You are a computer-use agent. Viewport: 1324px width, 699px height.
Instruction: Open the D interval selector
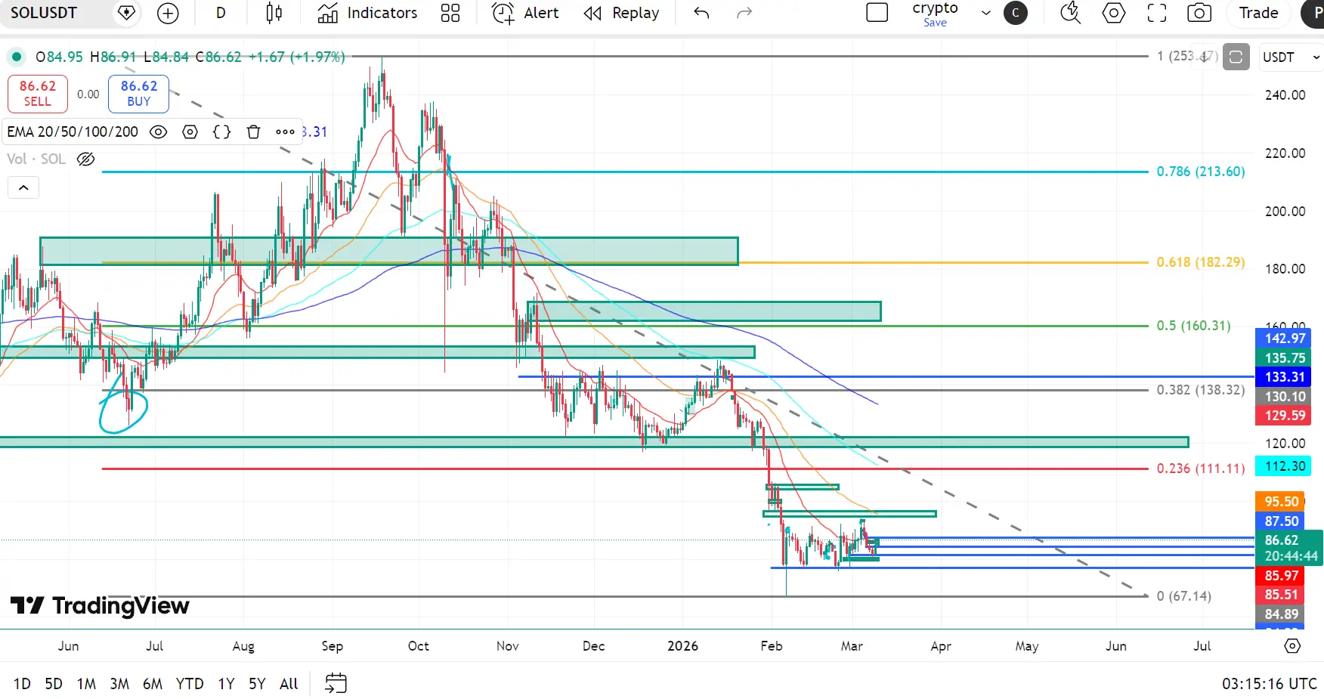tap(221, 13)
